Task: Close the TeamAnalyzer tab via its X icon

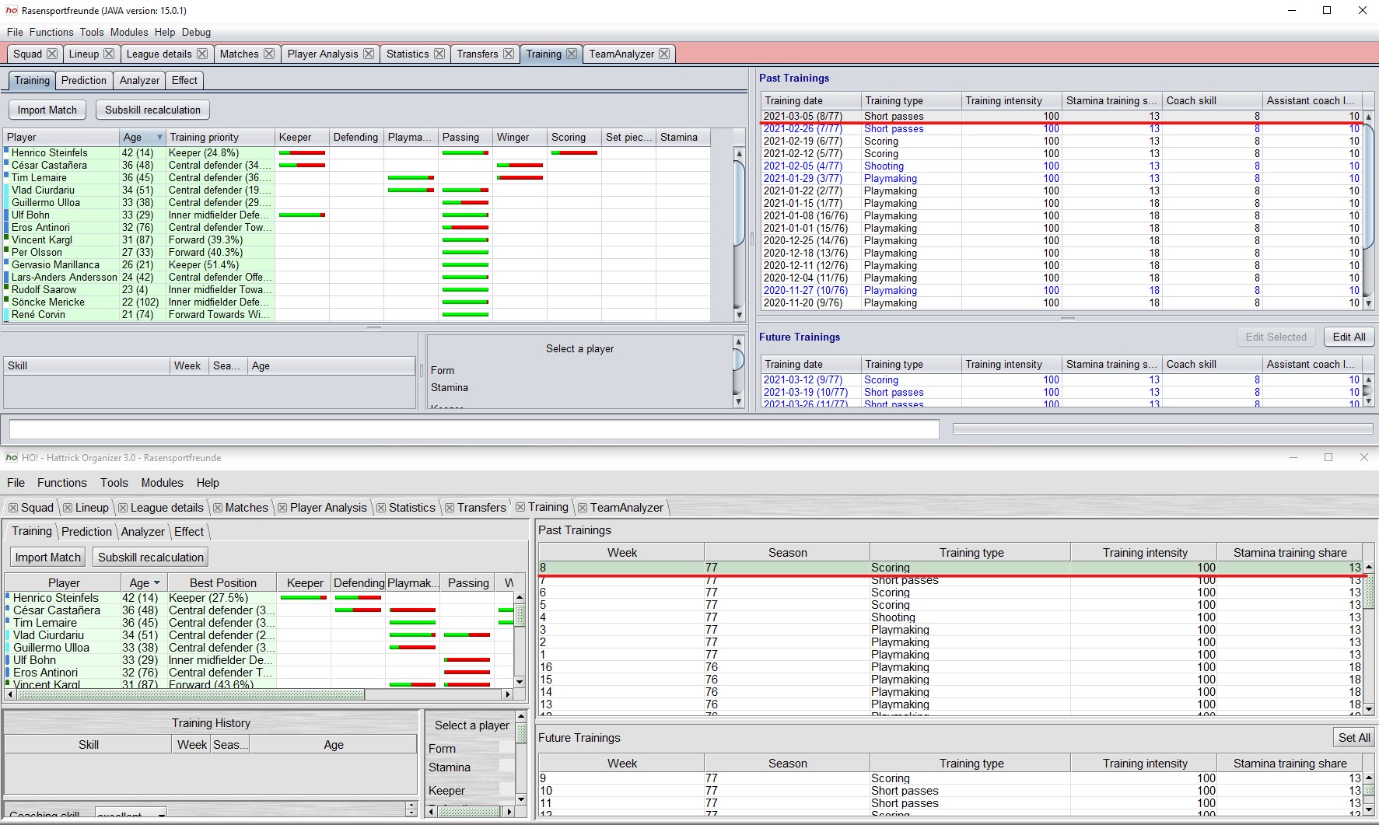Action: (x=663, y=54)
